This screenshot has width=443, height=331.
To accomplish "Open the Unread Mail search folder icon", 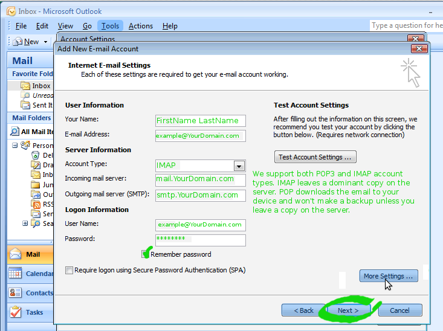I will click(25, 95).
